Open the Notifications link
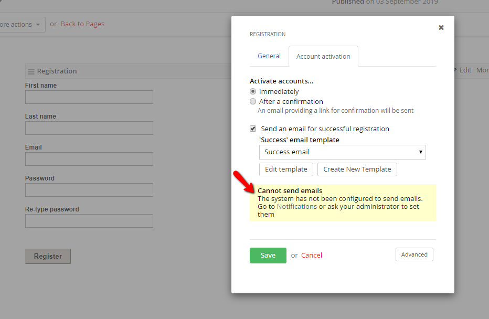 click(x=296, y=206)
